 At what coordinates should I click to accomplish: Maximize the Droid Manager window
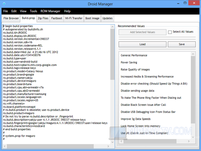(x=185, y=3)
